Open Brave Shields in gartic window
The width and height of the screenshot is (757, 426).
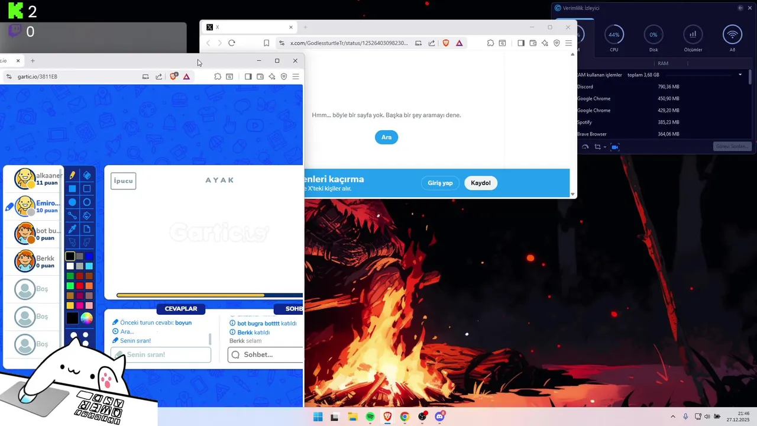[173, 76]
